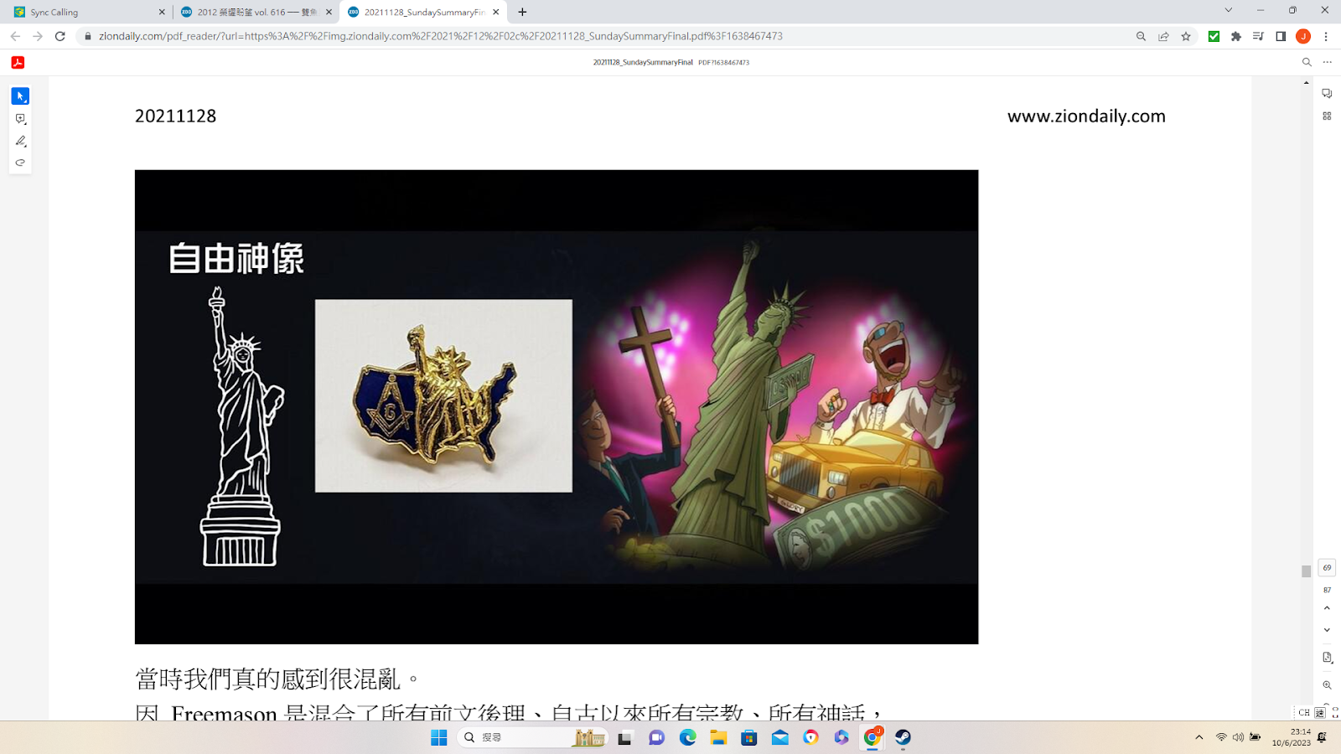Open Microsoft Edge from taskbar
Viewport: 1341px width, 754px height.
[x=687, y=737]
